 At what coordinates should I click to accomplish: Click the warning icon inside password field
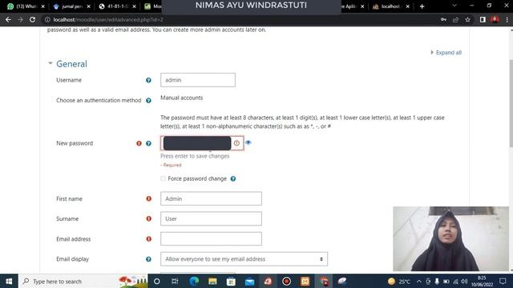237,143
